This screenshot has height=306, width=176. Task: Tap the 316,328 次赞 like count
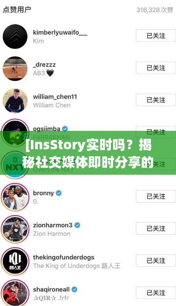(x=155, y=10)
